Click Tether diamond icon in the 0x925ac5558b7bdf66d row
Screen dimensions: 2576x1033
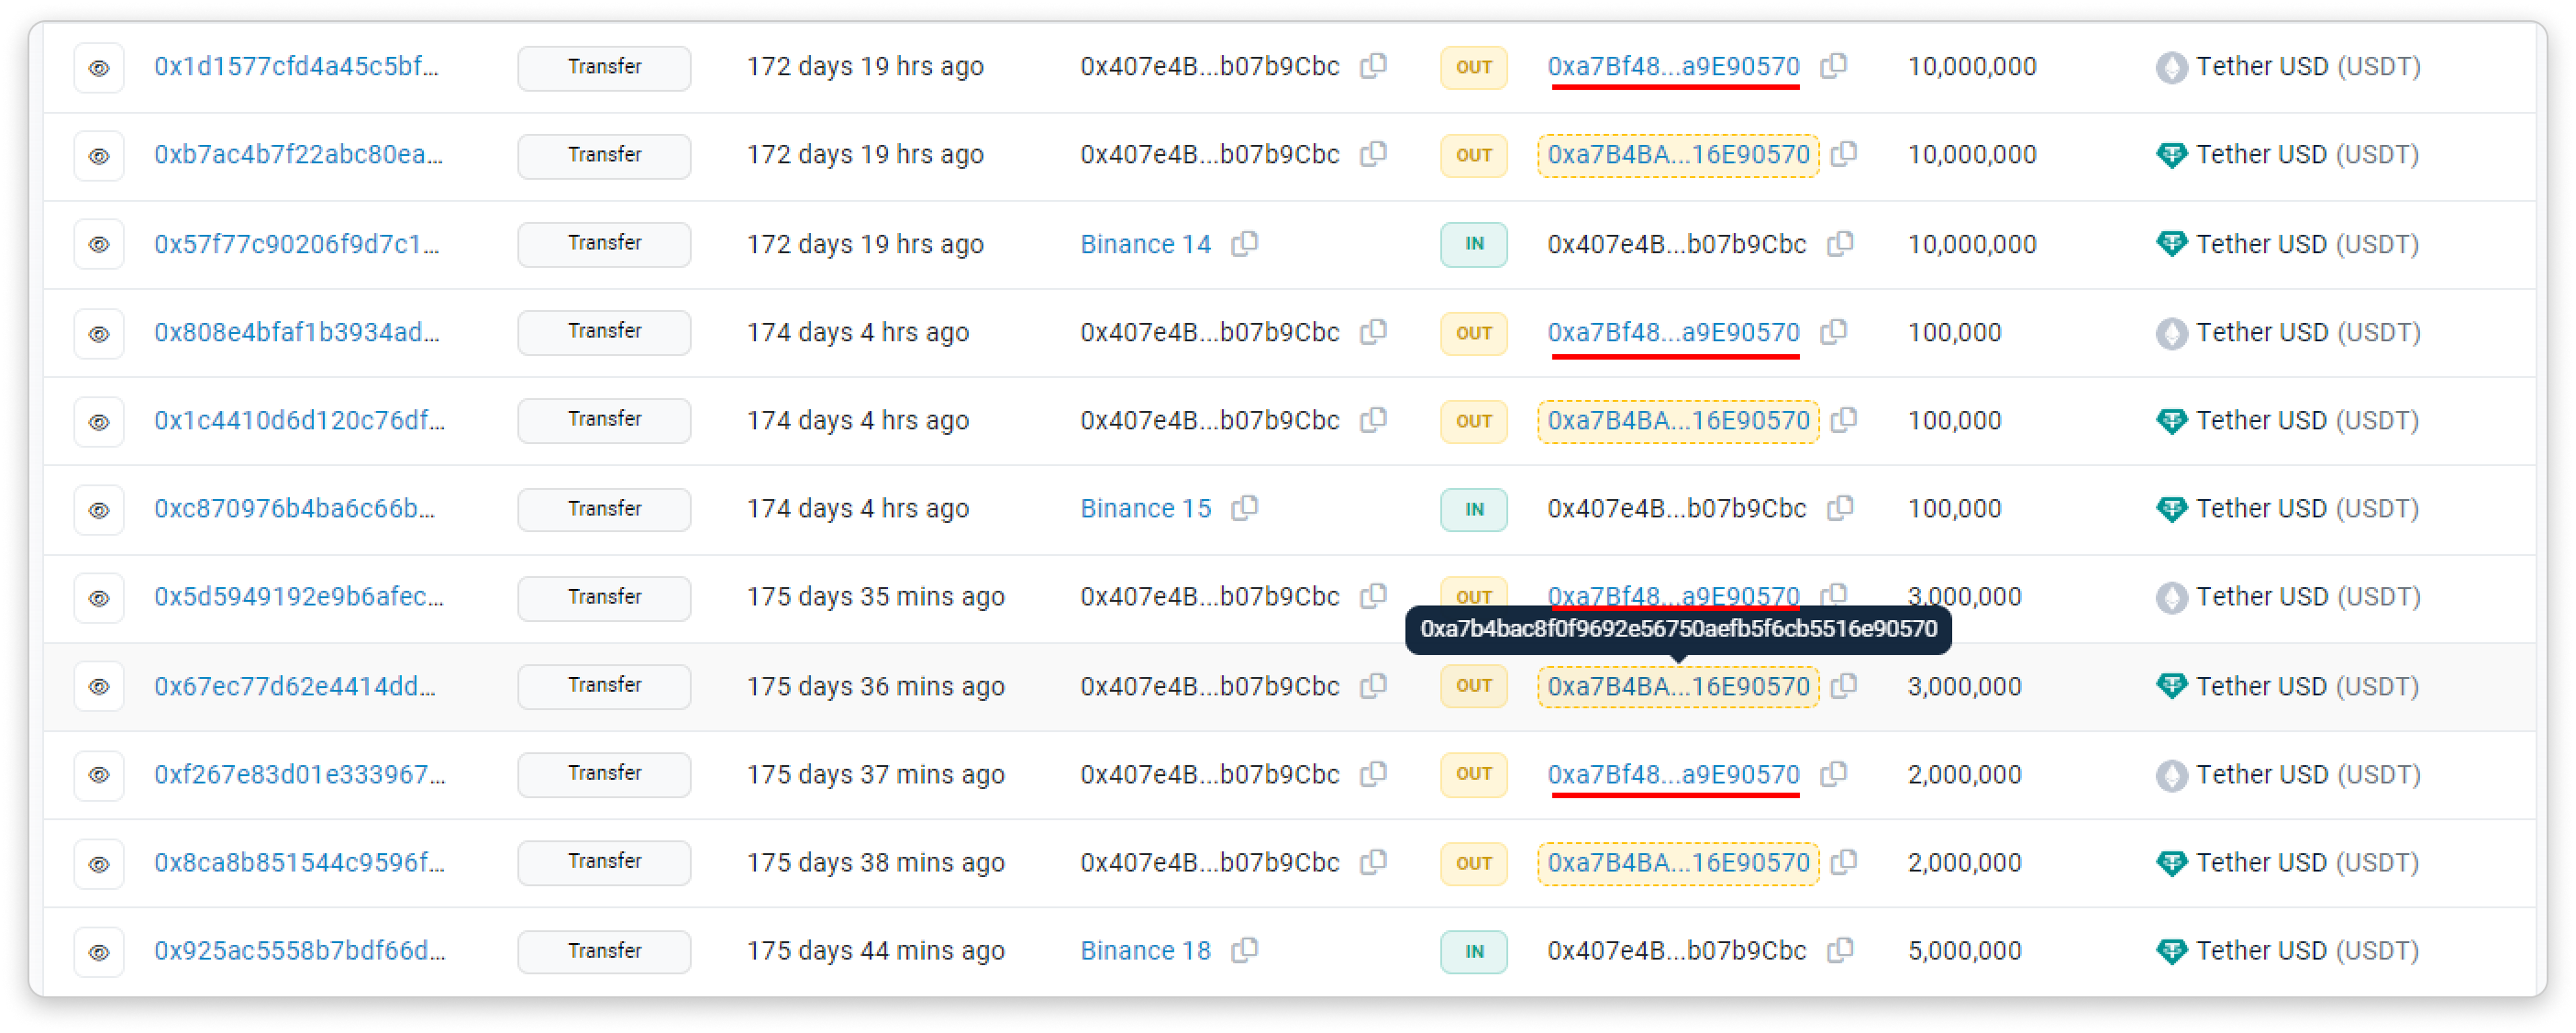(x=2171, y=950)
